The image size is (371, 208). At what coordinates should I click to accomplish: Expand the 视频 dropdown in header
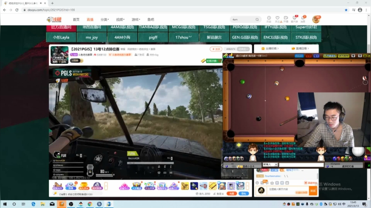point(120,20)
